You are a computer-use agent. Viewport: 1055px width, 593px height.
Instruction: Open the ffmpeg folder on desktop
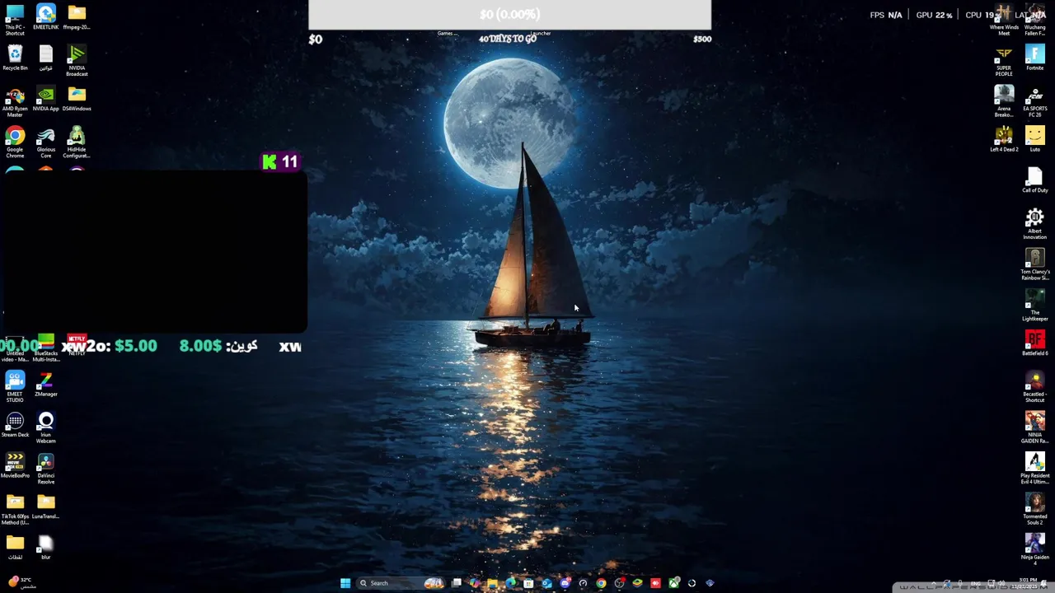pos(77,17)
